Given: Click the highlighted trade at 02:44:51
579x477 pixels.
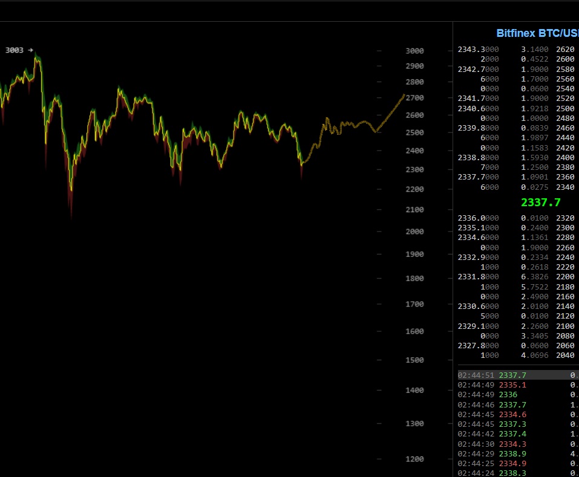Looking at the screenshot, I should point(518,375).
